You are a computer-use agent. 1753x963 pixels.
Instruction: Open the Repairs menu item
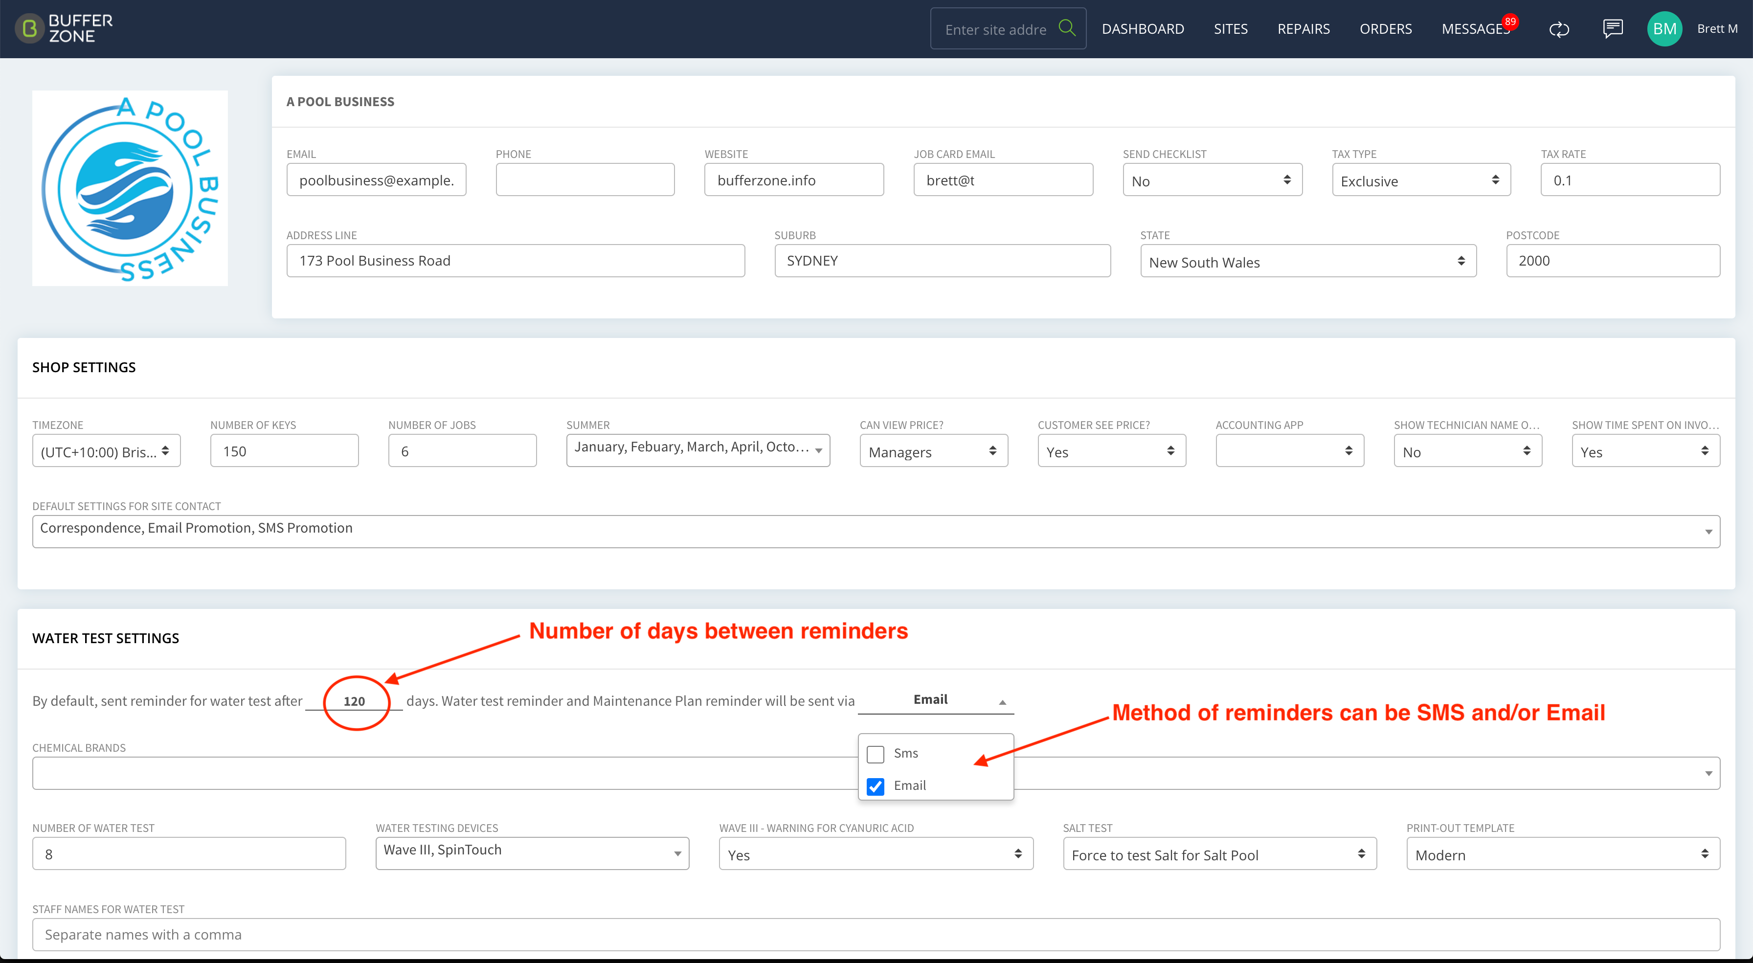click(1303, 28)
